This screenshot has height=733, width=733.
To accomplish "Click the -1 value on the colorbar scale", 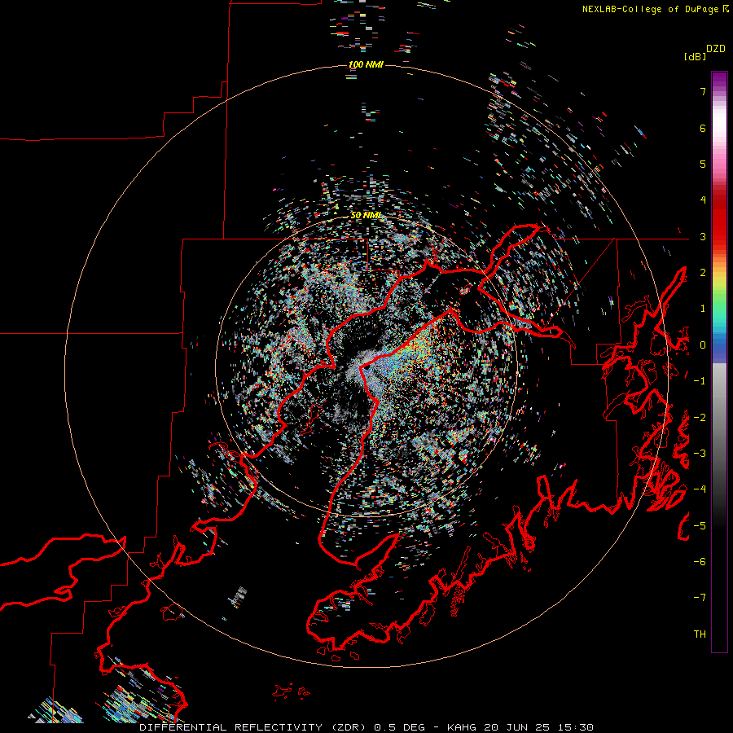I will point(700,381).
